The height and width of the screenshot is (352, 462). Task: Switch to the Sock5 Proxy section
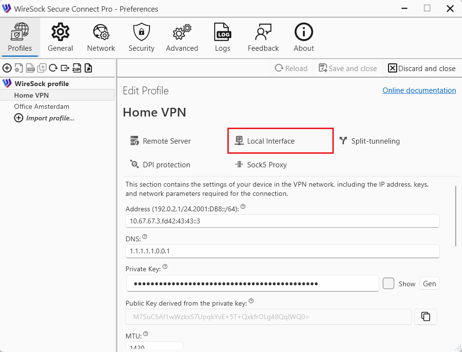(261, 164)
